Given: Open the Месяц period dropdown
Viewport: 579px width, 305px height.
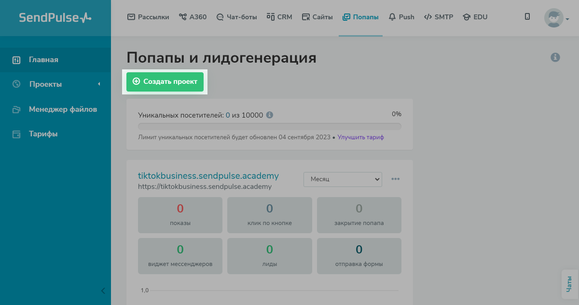Looking at the screenshot, I should point(343,179).
